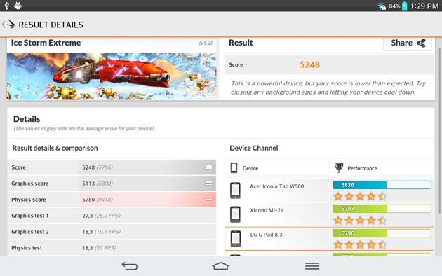Tap the LG G Pad 5796 performance bar
Screen dimensions: 442x276
click(382, 233)
